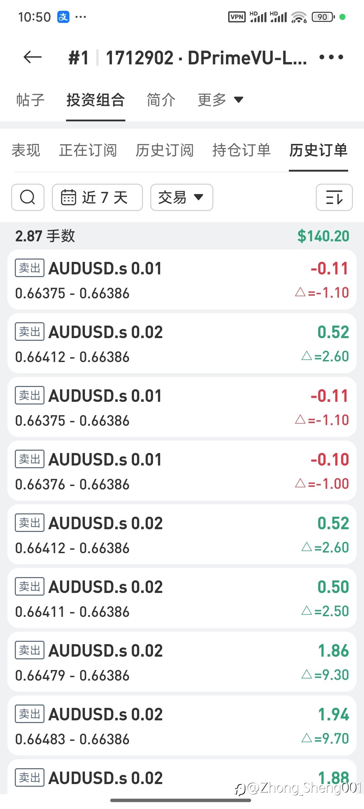Expand the 更多 dropdown tab
364x809 pixels.
(x=220, y=100)
